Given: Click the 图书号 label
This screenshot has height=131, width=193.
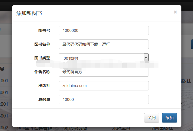Looking at the screenshot, I should [44, 30].
